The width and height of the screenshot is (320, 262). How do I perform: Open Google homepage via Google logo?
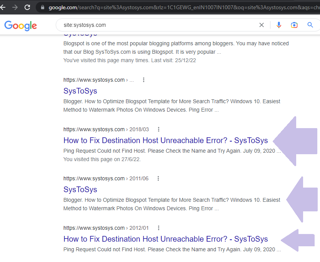pos(21,26)
